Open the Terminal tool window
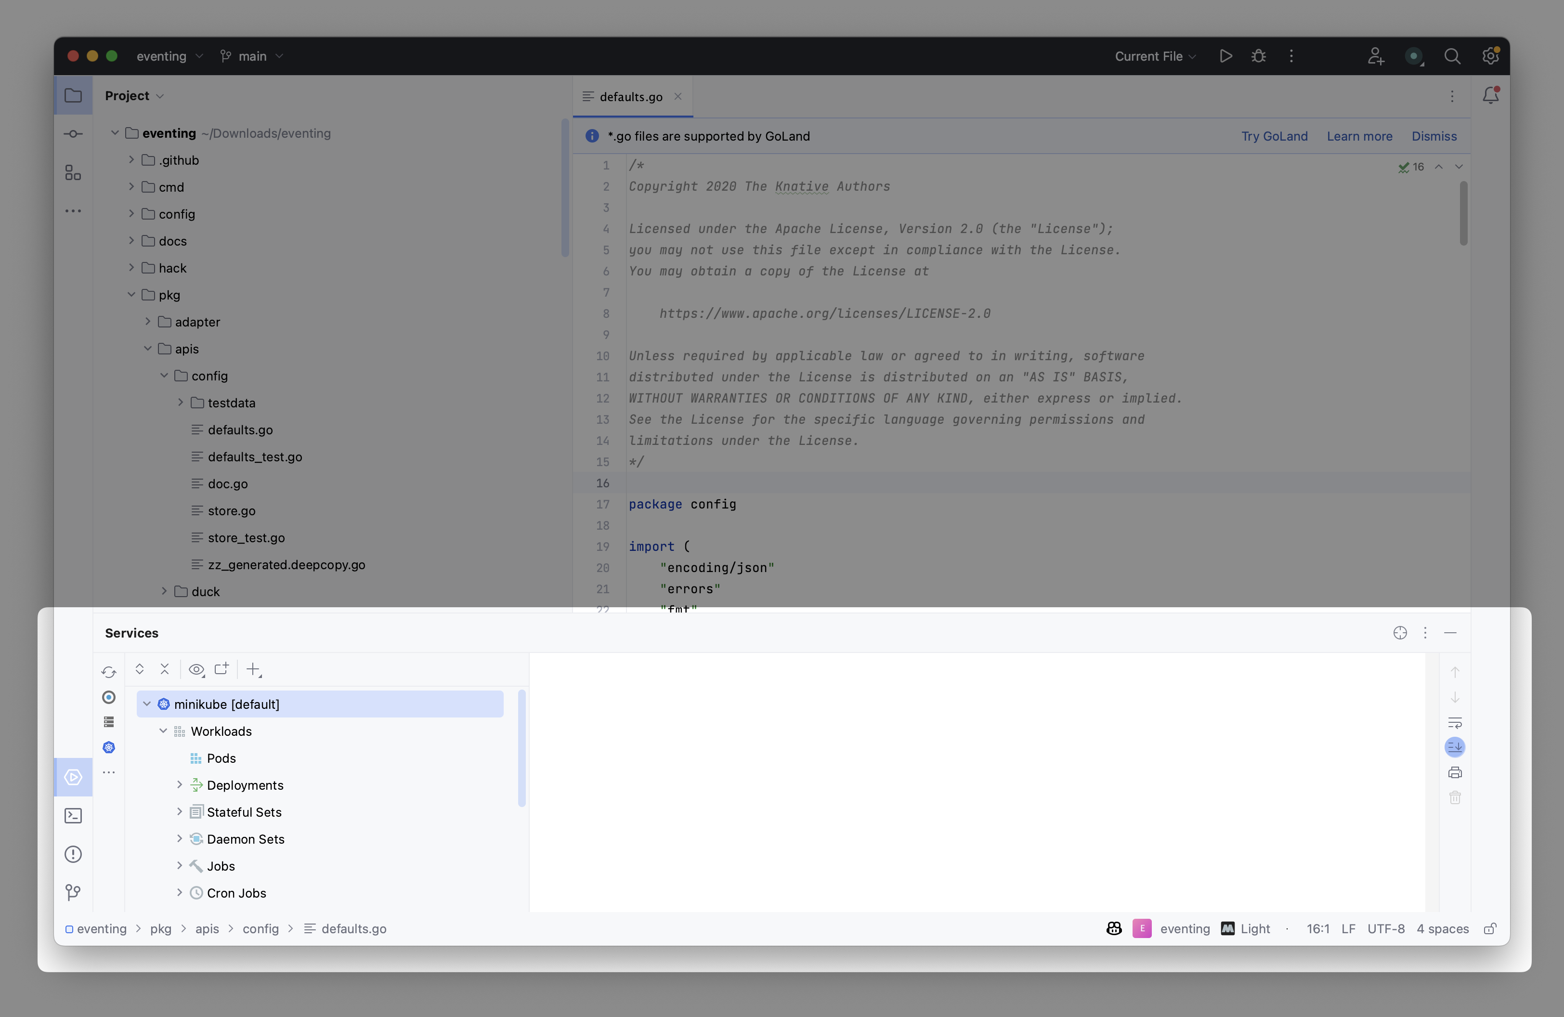 click(x=73, y=816)
